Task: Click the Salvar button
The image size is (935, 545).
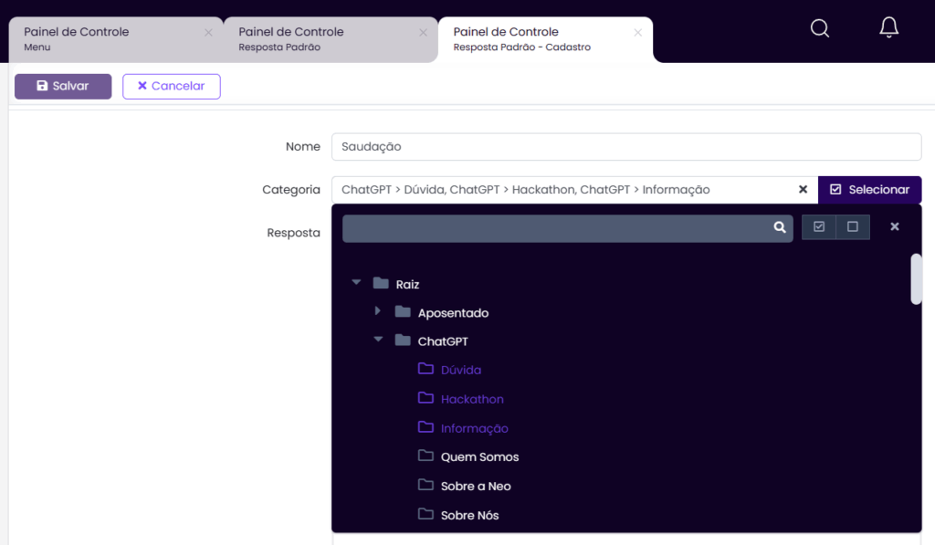Action: click(x=63, y=87)
